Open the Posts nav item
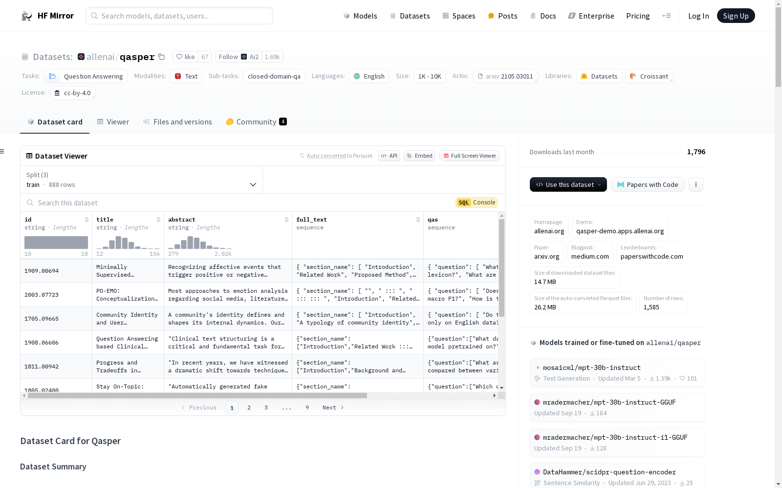This screenshot has width=782, height=488. [x=502, y=16]
